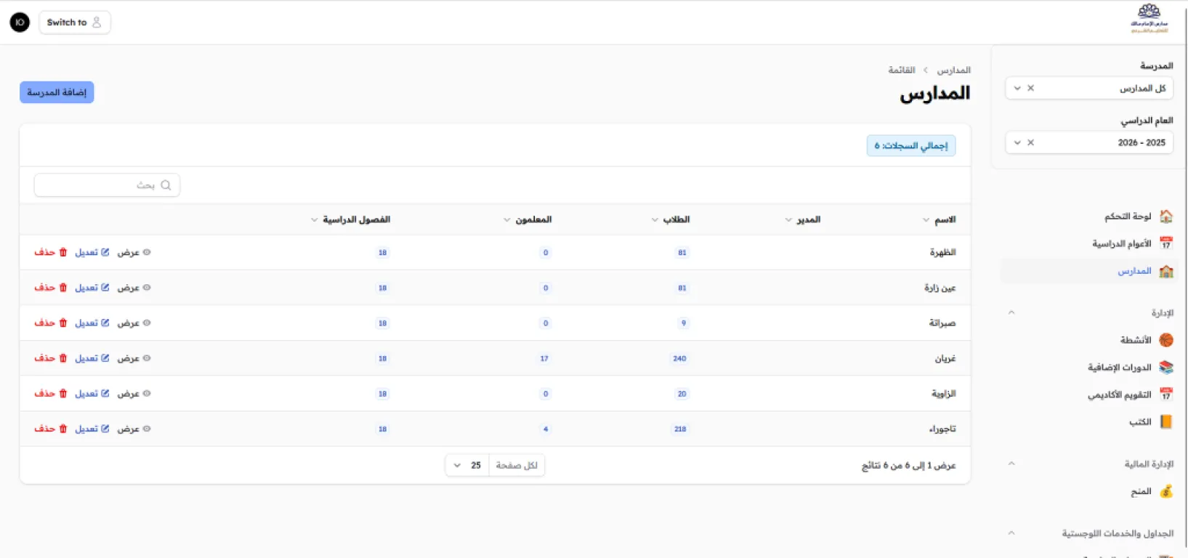1188x558 pixels.
Task: View the غريان school row
Action: (x=134, y=358)
